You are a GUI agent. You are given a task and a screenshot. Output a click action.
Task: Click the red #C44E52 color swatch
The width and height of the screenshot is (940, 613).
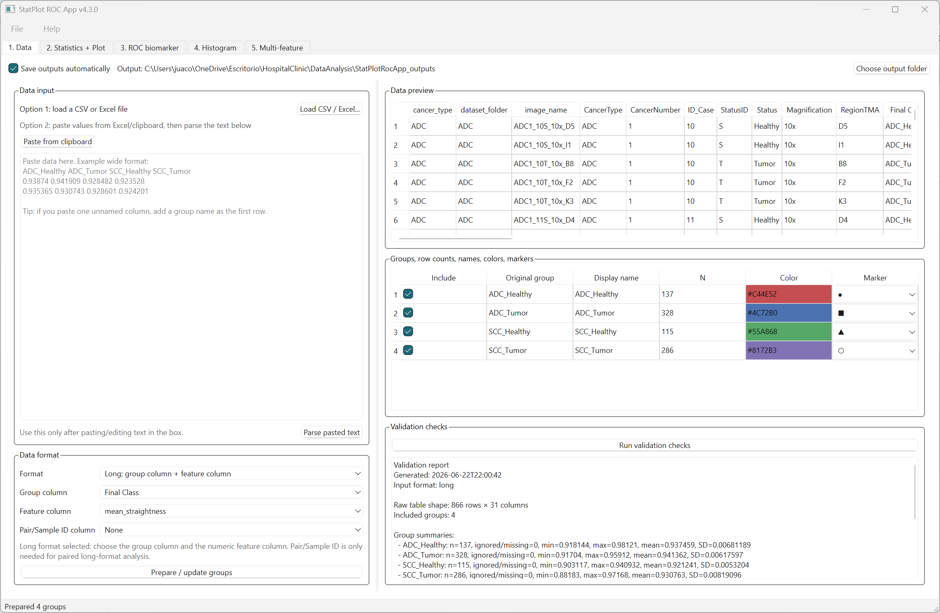[x=789, y=294]
